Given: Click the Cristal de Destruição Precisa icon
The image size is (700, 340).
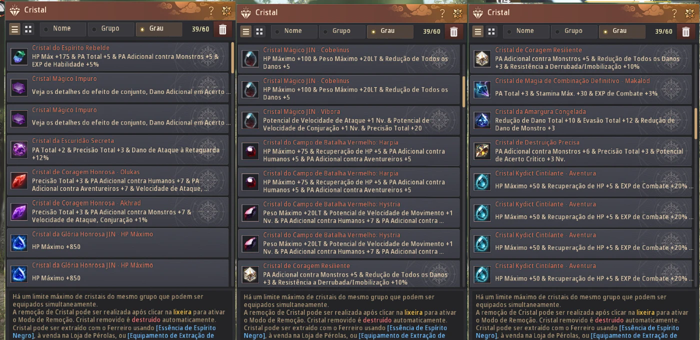Looking at the screenshot, I should 482,151.
